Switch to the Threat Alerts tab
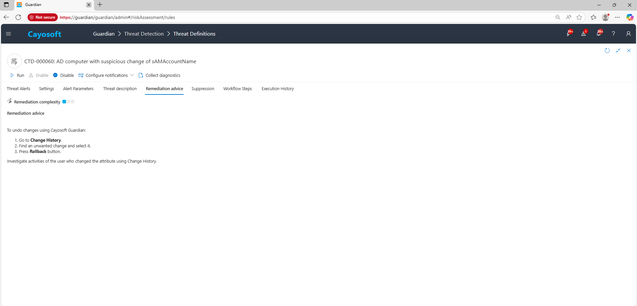This screenshot has height=306, width=637. [x=19, y=89]
